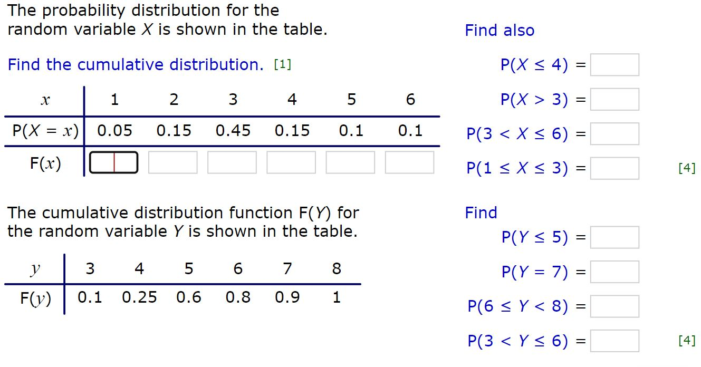Click the 'Find also' blue heading
Image resolution: width=701 pixels, height=367 pixels.
[x=499, y=30]
